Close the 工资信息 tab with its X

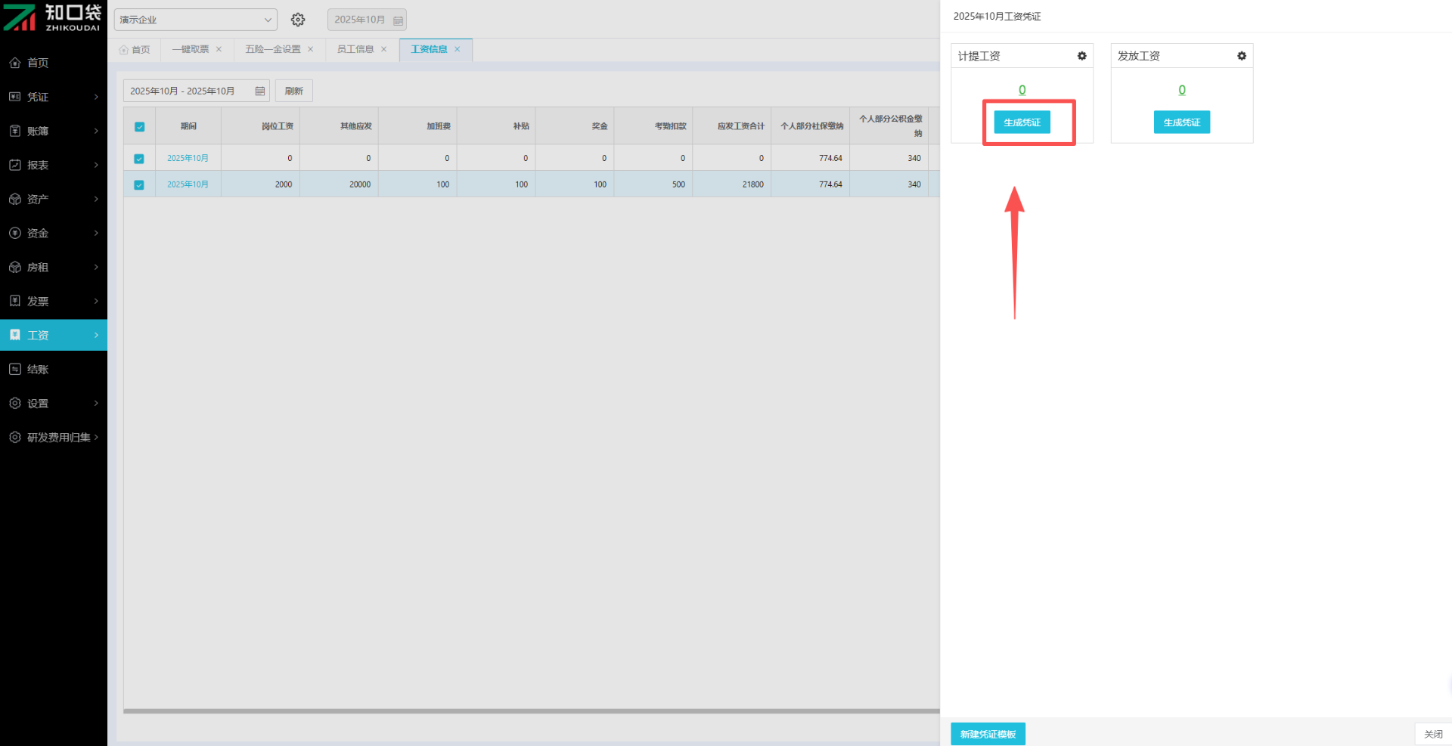[458, 49]
